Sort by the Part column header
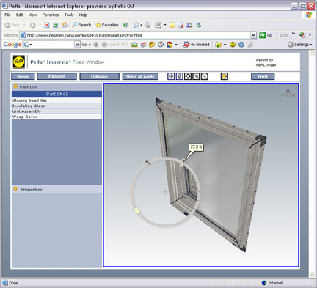Screen dimensions: 317x288 57,94
